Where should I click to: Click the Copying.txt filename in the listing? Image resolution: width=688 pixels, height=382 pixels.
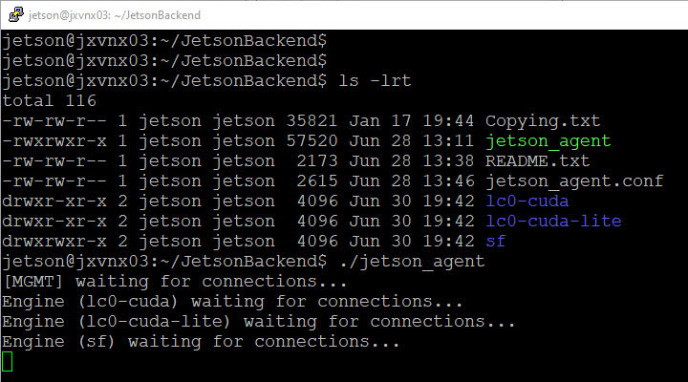pyautogui.click(x=543, y=121)
